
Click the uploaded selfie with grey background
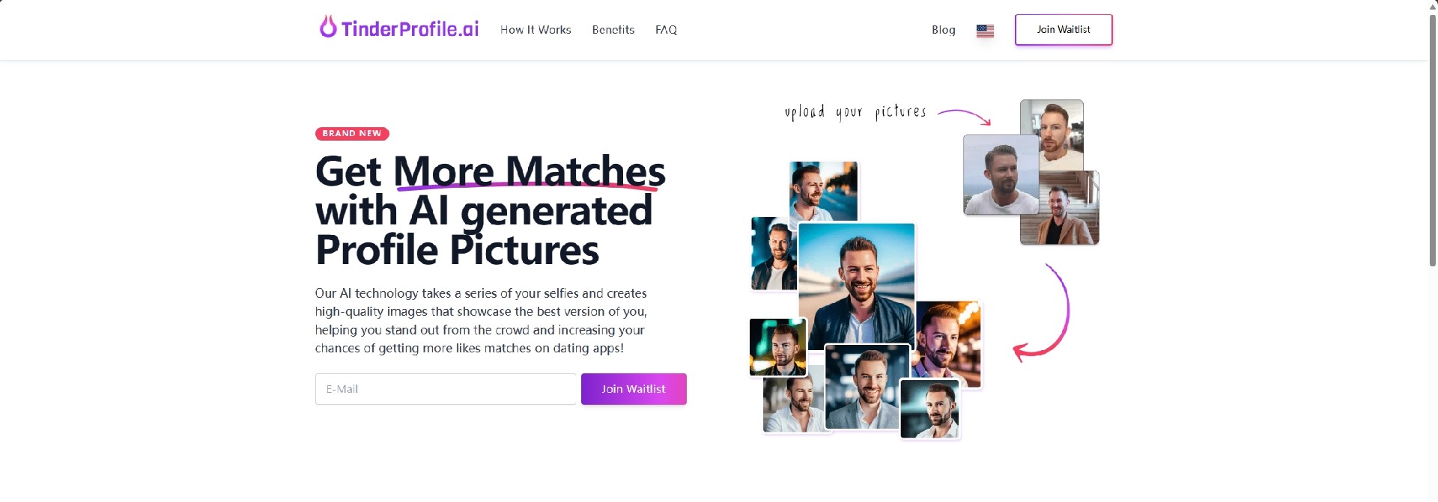point(1001,175)
